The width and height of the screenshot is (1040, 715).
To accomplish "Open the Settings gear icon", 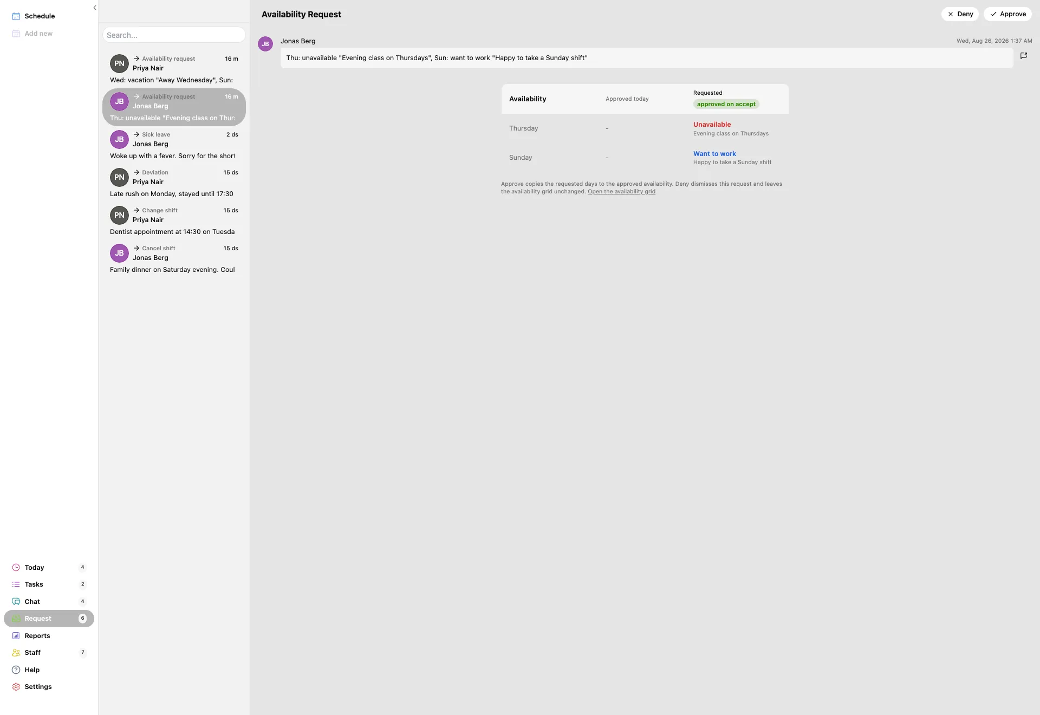I will [16, 687].
